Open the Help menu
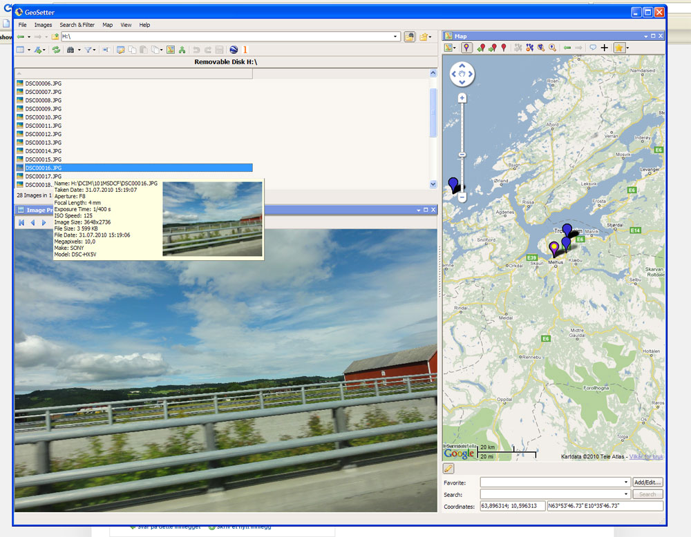Viewport: 691px width, 537px height. coord(144,25)
